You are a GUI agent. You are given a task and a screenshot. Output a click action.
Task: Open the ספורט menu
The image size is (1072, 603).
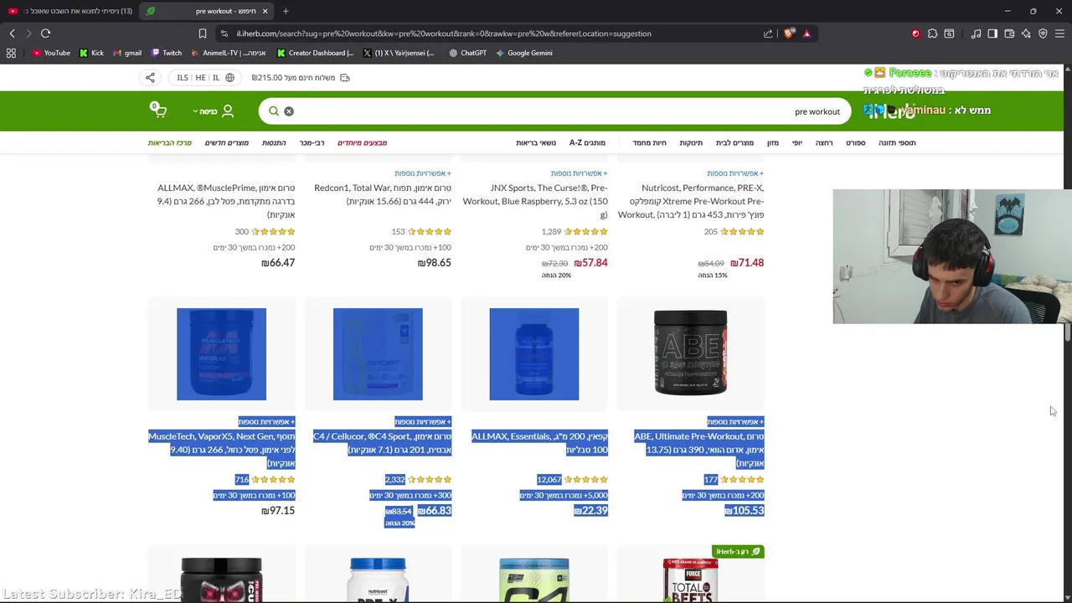855,142
